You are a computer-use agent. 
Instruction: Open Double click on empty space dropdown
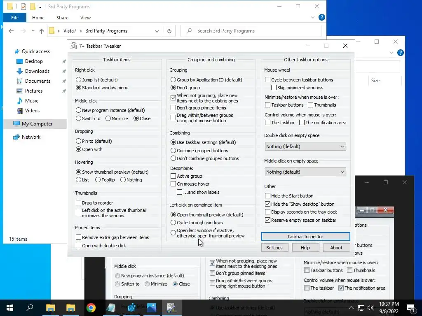[305, 146]
